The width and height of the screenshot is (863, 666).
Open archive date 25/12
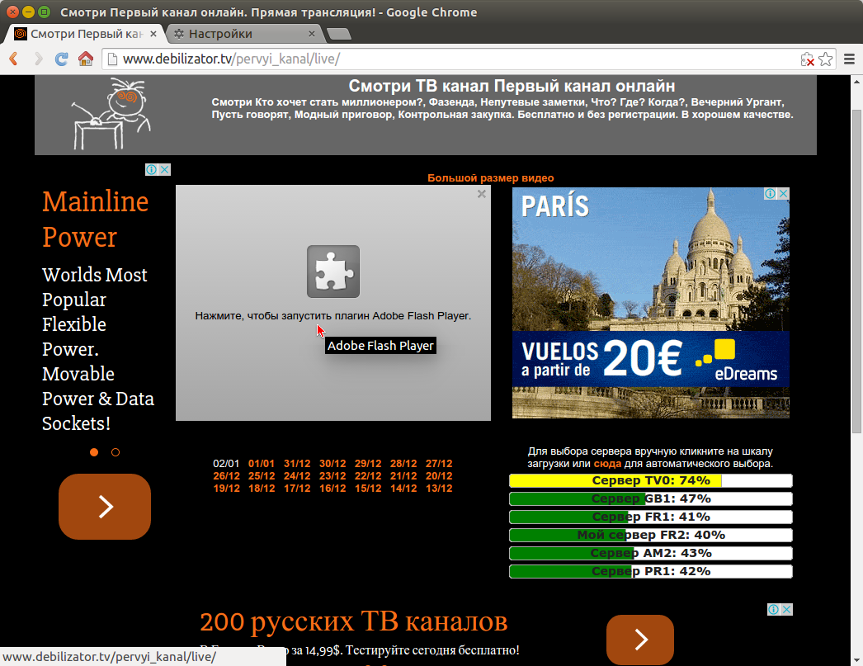point(262,475)
